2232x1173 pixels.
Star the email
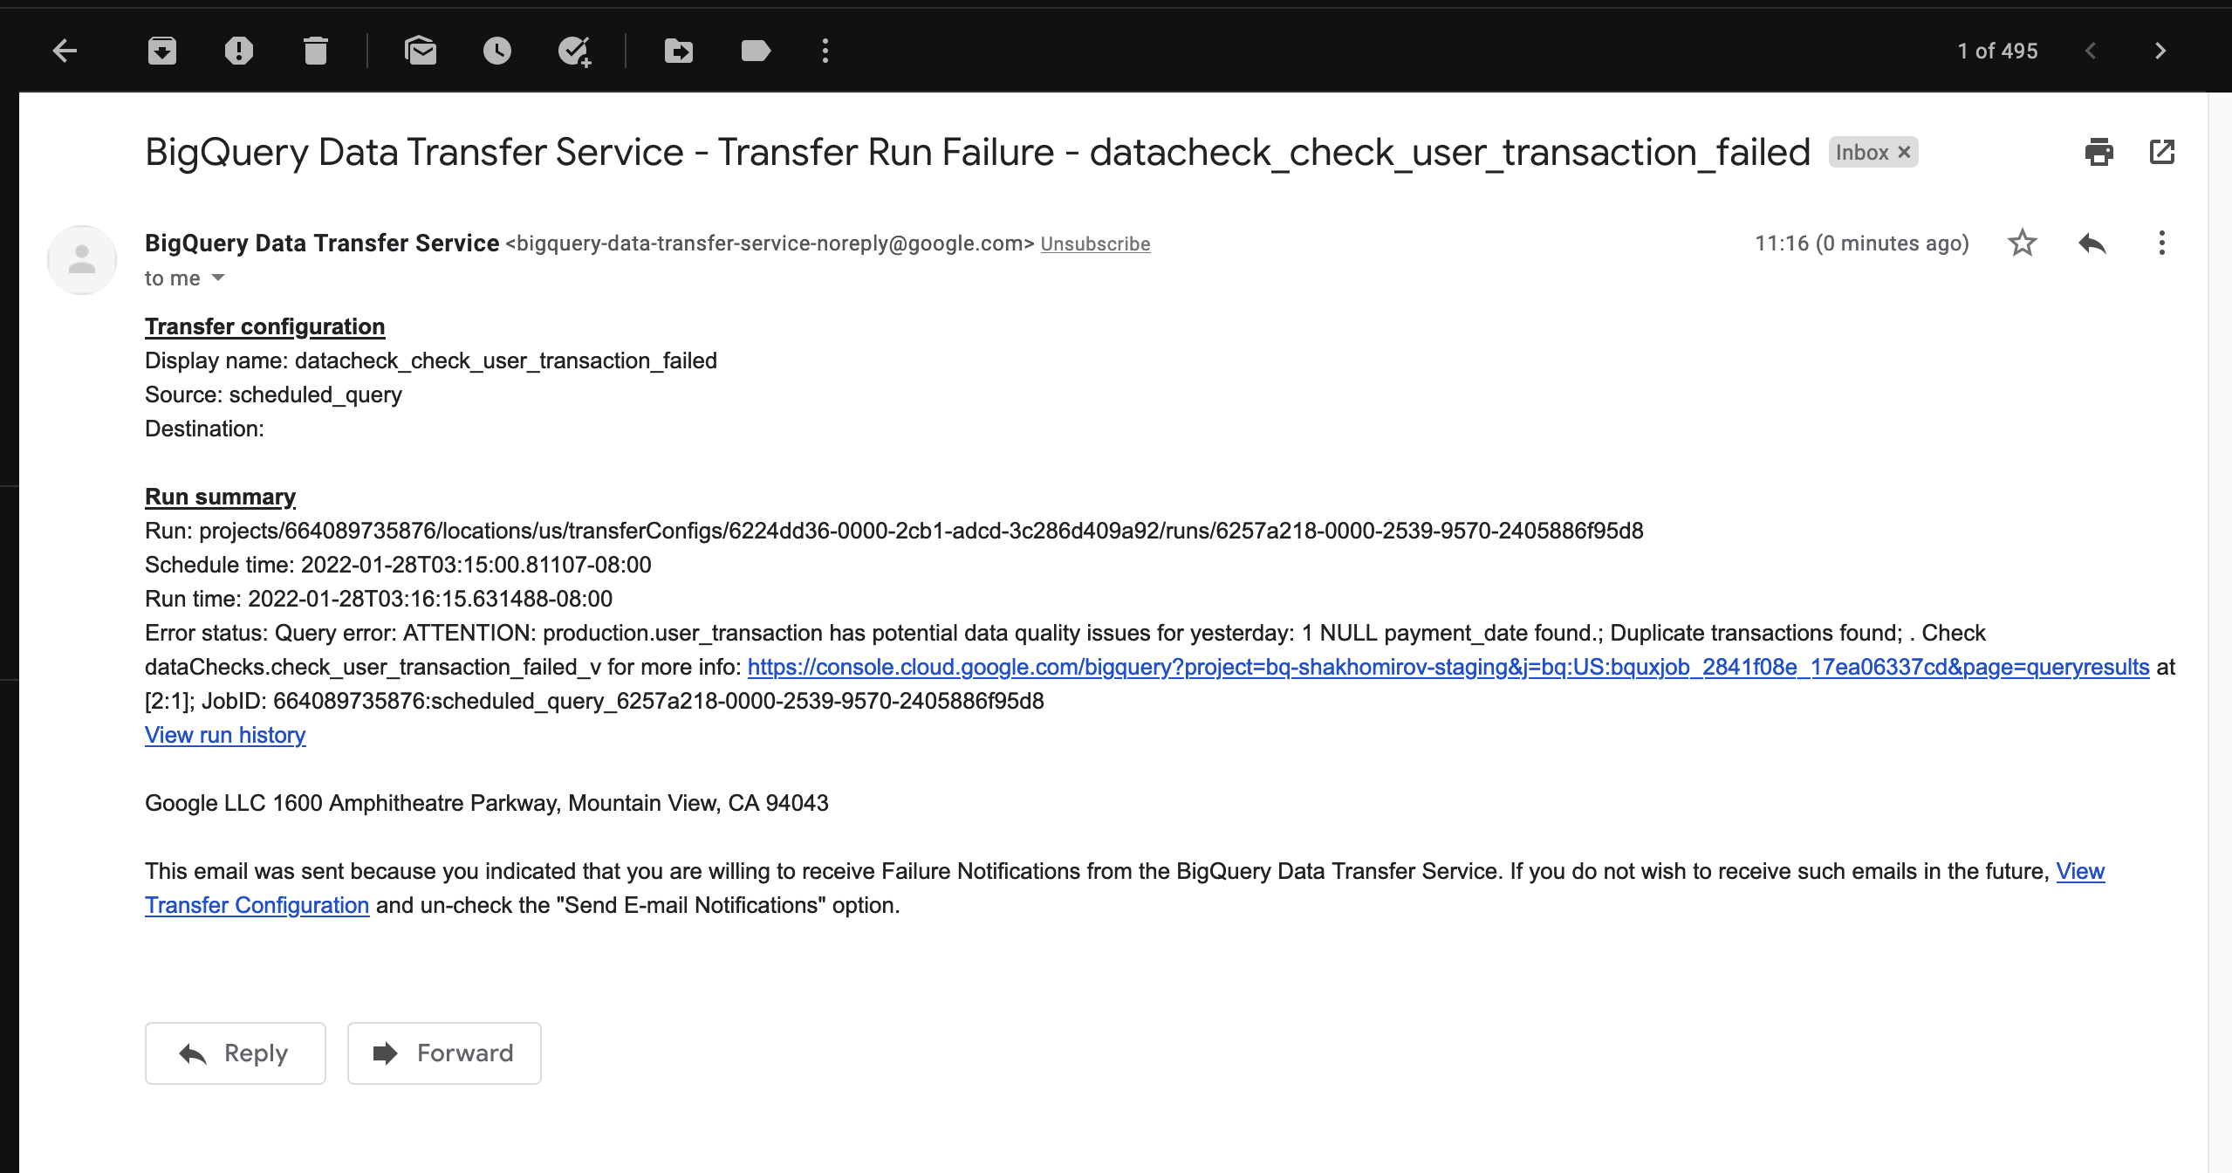tap(2023, 243)
